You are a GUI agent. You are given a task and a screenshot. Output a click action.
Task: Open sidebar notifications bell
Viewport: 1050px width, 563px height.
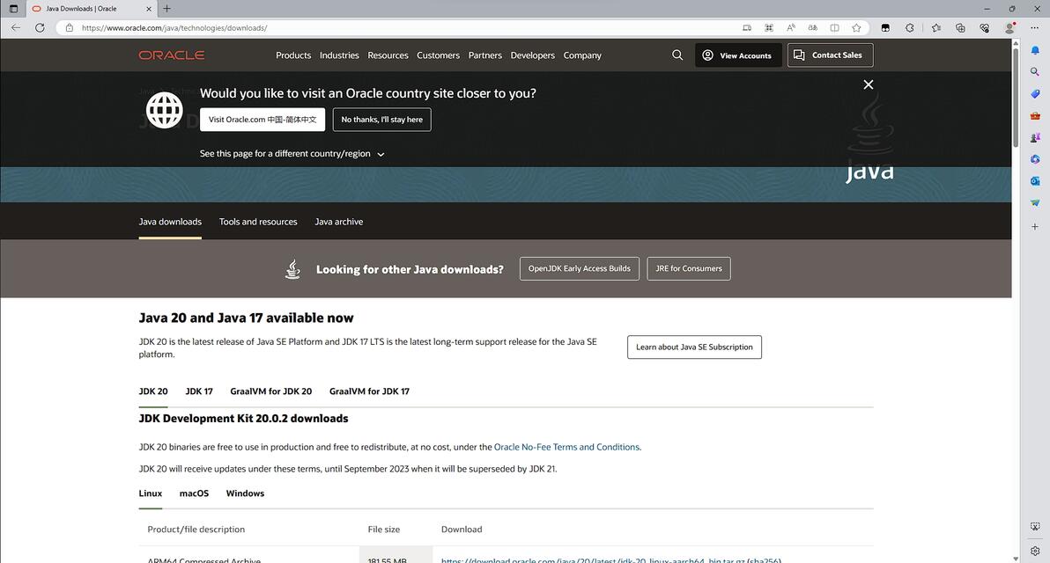tap(1035, 50)
